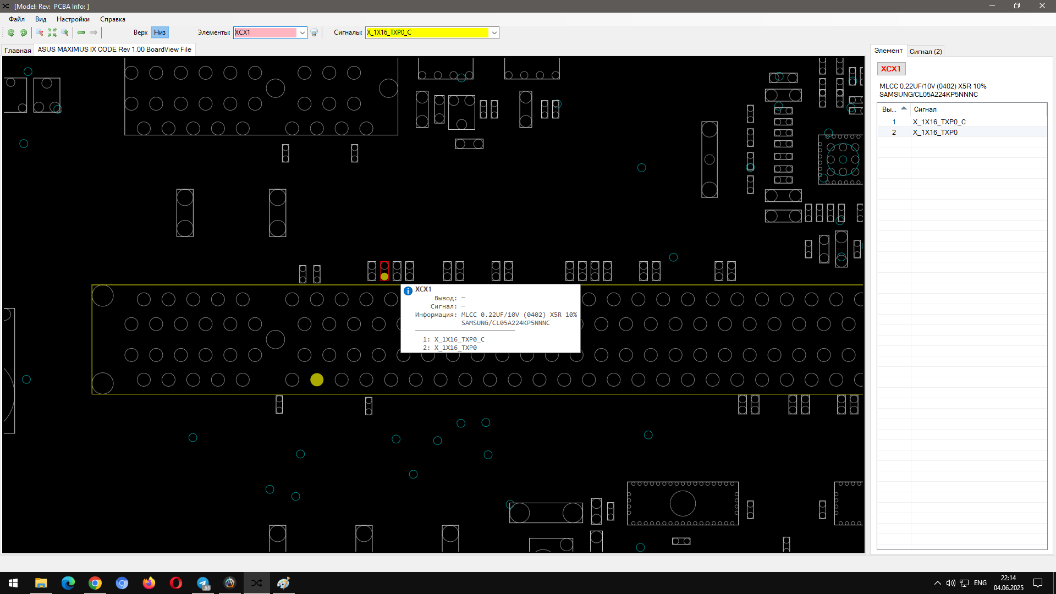Open Telegram from the taskbar
Screen dimensions: 1056x594
tap(203, 583)
